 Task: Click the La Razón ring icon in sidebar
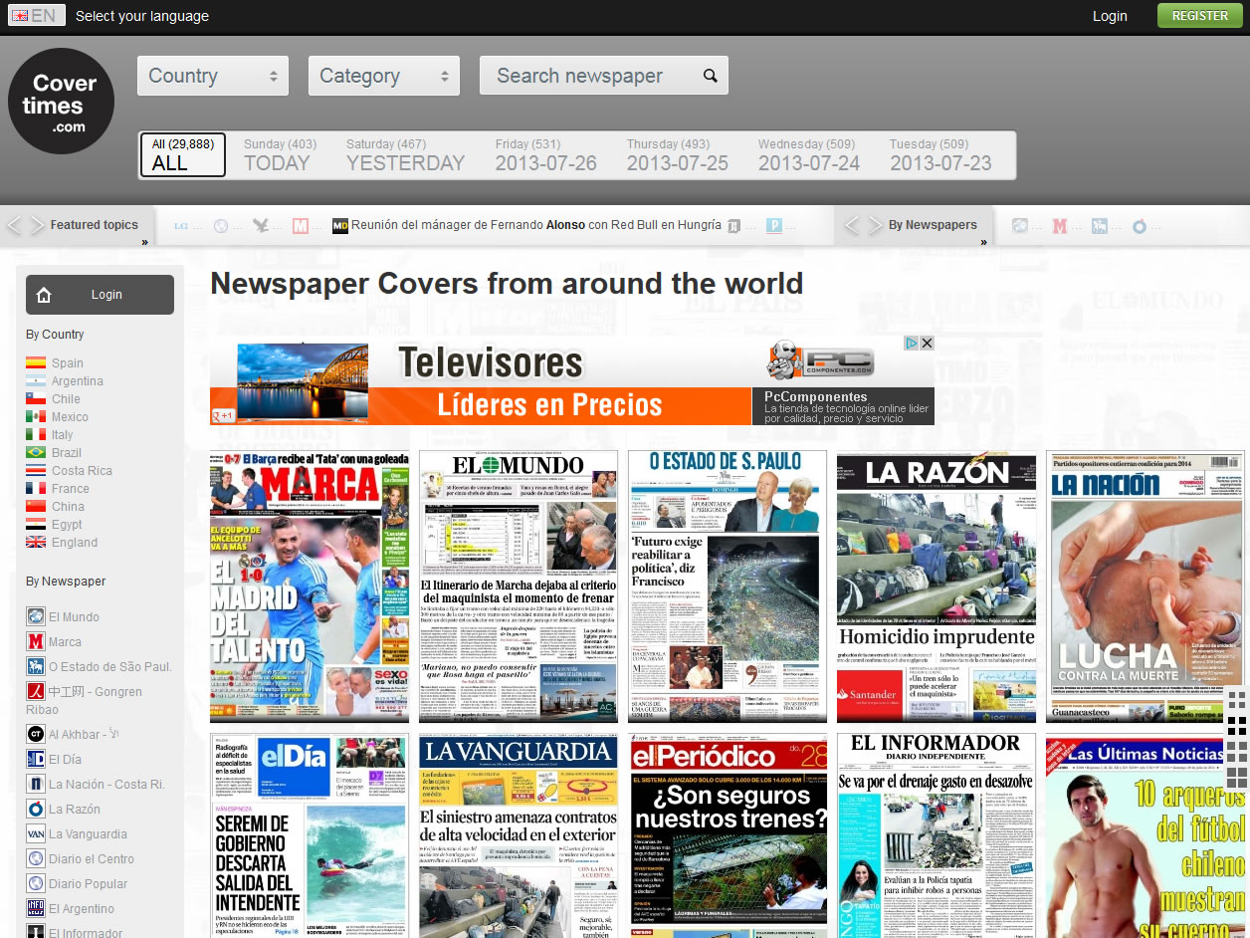[36, 809]
